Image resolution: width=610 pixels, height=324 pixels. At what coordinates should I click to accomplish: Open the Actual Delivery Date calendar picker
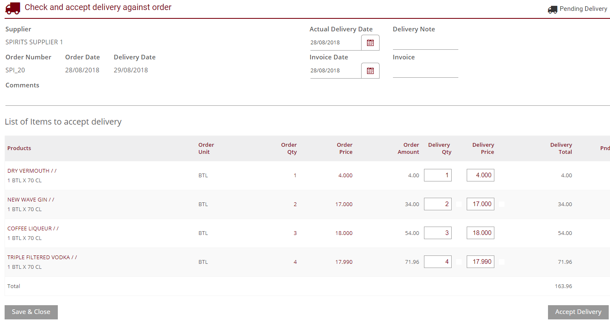pyautogui.click(x=370, y=42)
